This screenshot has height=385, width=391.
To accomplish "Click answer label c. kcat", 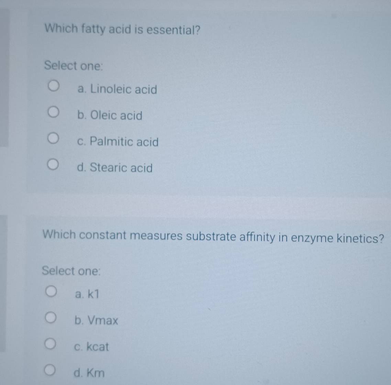I will 92,347.
